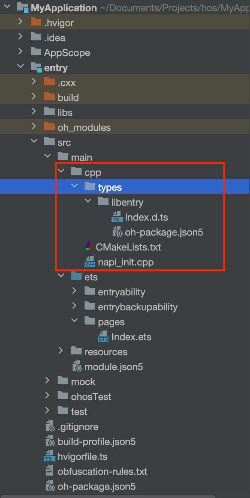Click the orange .hvigor folder icon
Image resolution: width=250 pixels, height=498 pixels.
tap(36, 22)
